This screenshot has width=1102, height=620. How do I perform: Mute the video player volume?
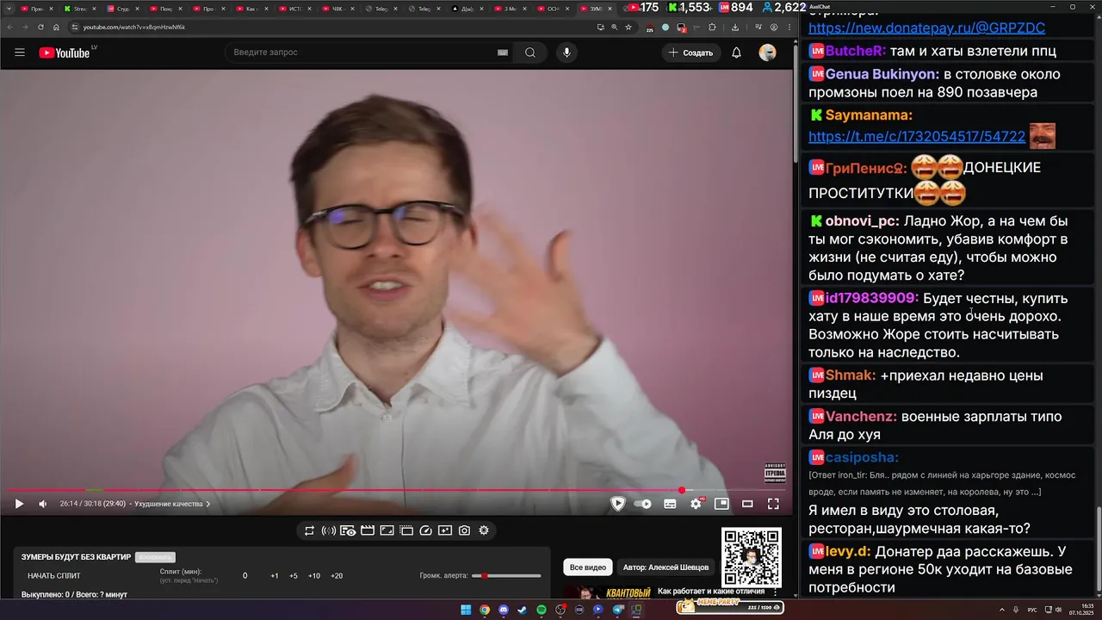[43, 504]
